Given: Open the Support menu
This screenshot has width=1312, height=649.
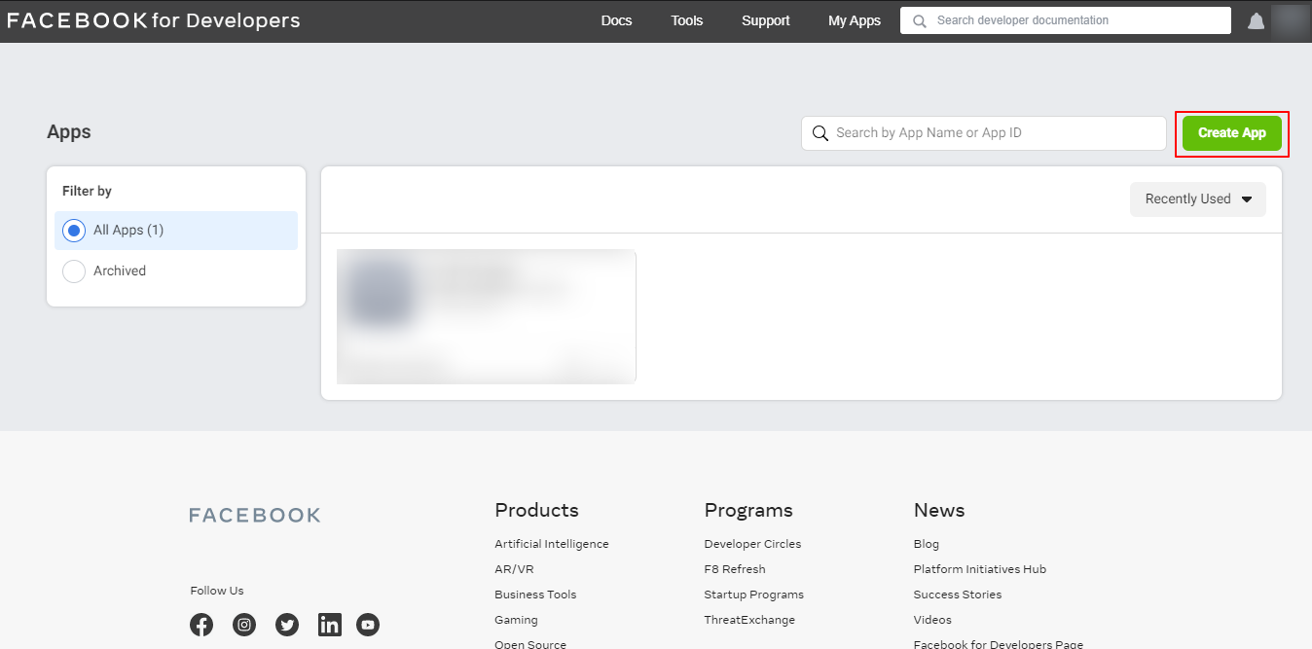Looking at the screenshot, I should pos(766,20).
